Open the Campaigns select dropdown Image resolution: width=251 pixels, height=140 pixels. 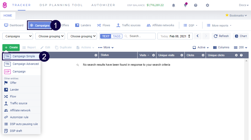18,36
